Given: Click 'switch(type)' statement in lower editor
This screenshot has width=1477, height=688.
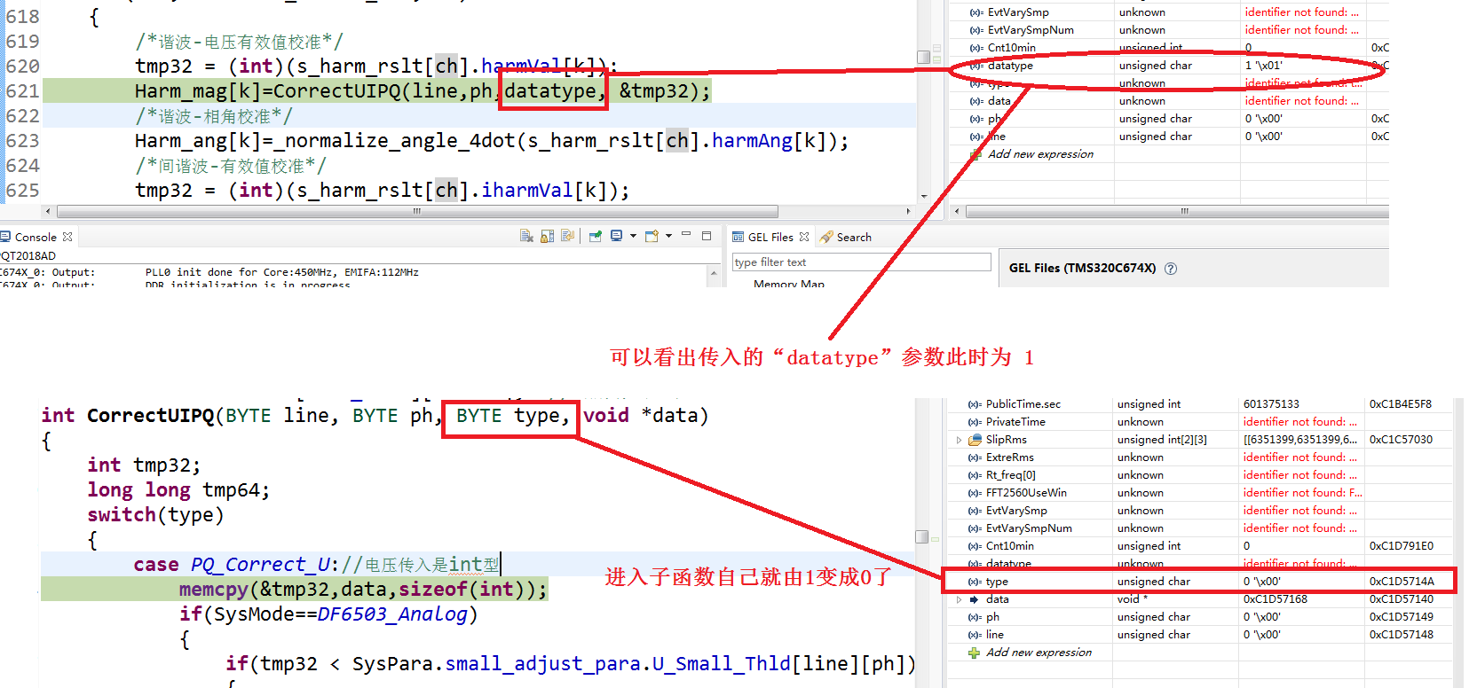Looking at the screenshot, I should 155,515.
